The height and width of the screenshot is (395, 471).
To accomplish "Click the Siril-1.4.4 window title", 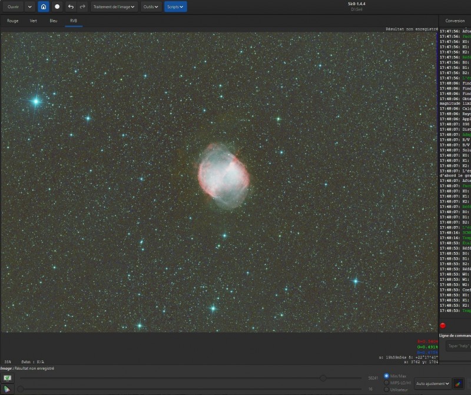I will click(x=357, y=4).
